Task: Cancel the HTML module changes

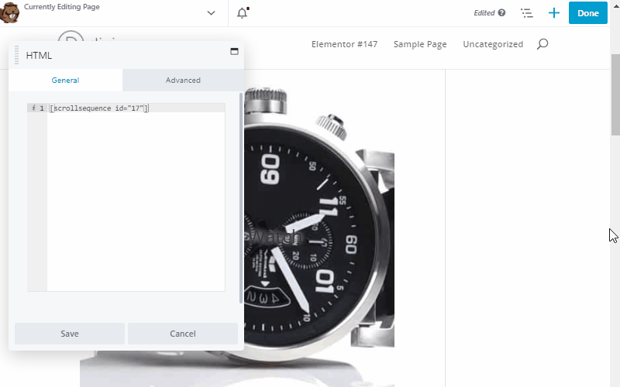Action: tap(183, 334)
